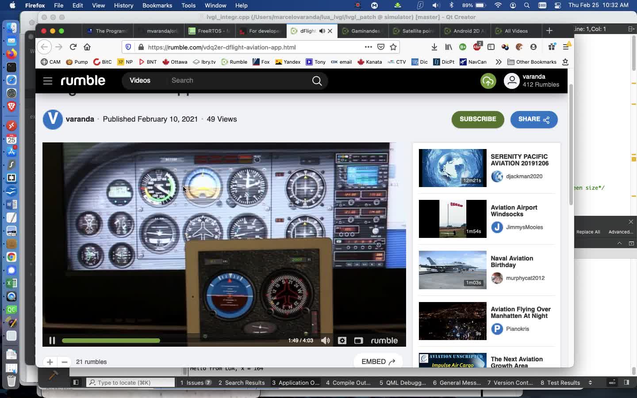
Task: Open the Bluetooth menu bar icon
Action: [x=451, y=5]
